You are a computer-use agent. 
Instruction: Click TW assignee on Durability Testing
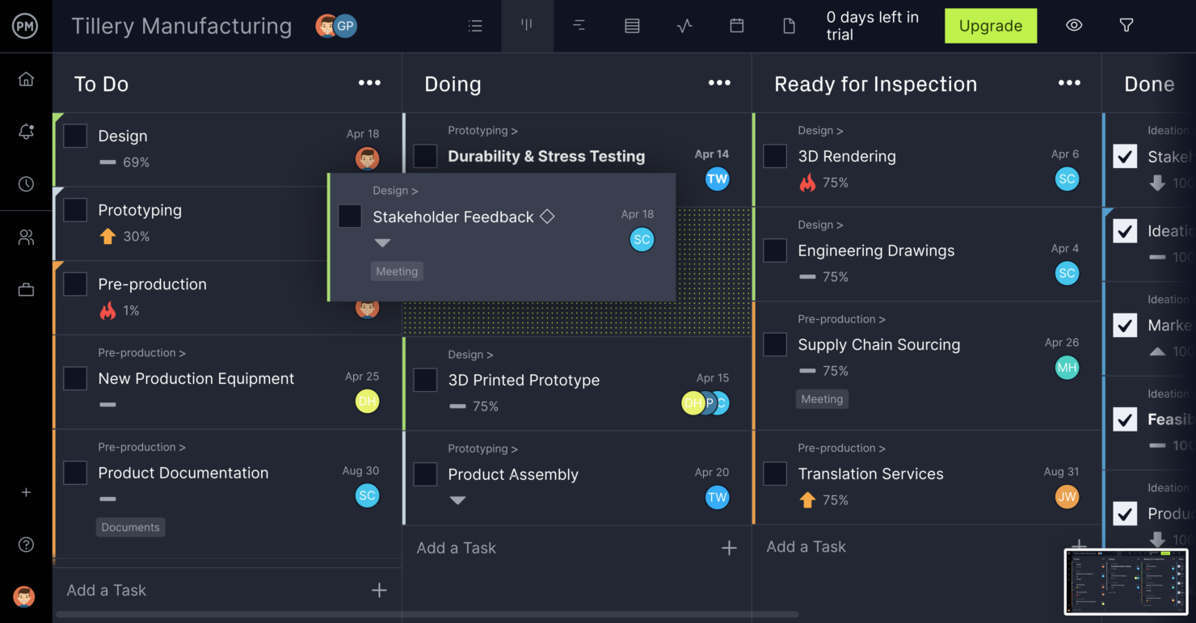(717, 179)
